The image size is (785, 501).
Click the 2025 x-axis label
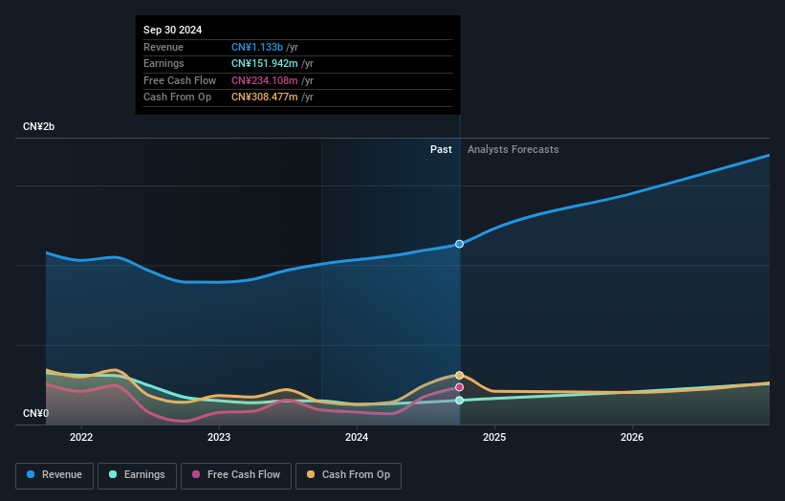point(494,438)
